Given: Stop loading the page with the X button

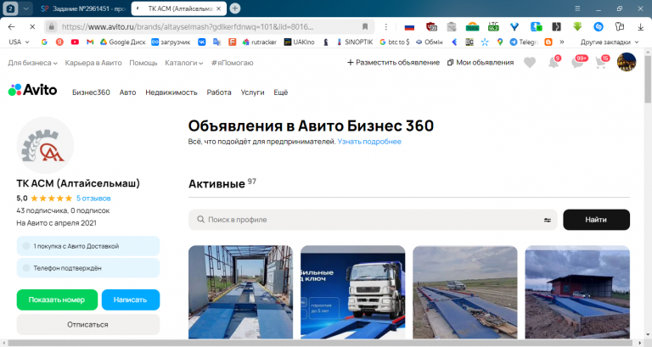Looking at the screenshot, I should pyautogui.click(x=32, y=27).
